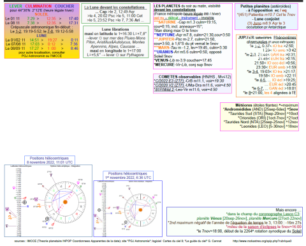
Task: Select the Positions héliocentriques 8 novembre 2022 label
Action: coord(50,160)
